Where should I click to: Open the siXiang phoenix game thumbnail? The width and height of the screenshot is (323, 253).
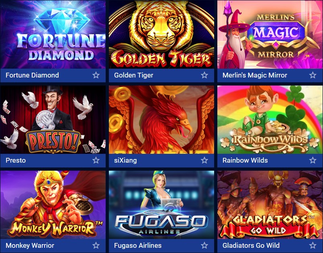click(161, 120)
